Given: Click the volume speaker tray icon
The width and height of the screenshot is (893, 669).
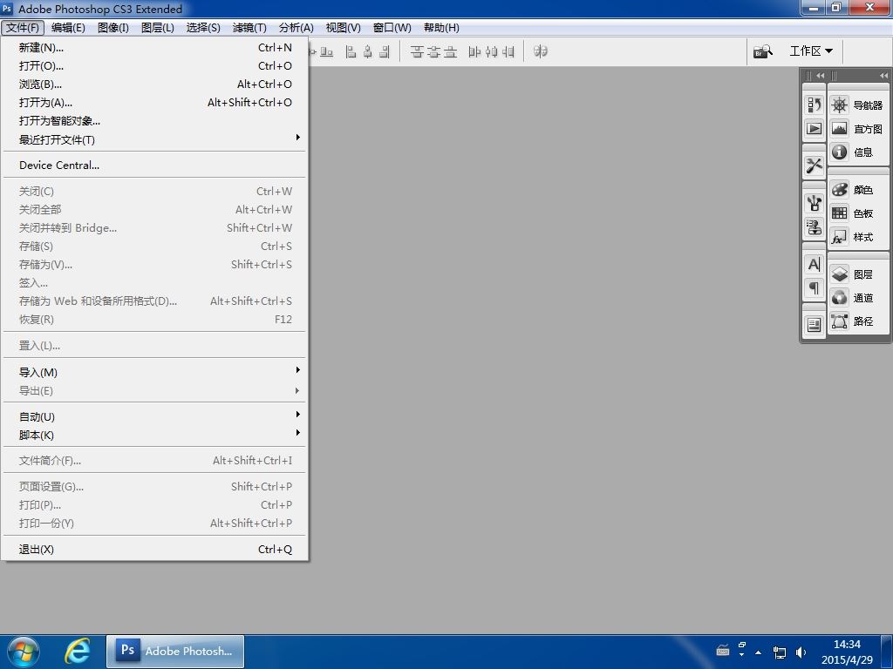Looking at the screenshot, I should (x=801, y=652).
